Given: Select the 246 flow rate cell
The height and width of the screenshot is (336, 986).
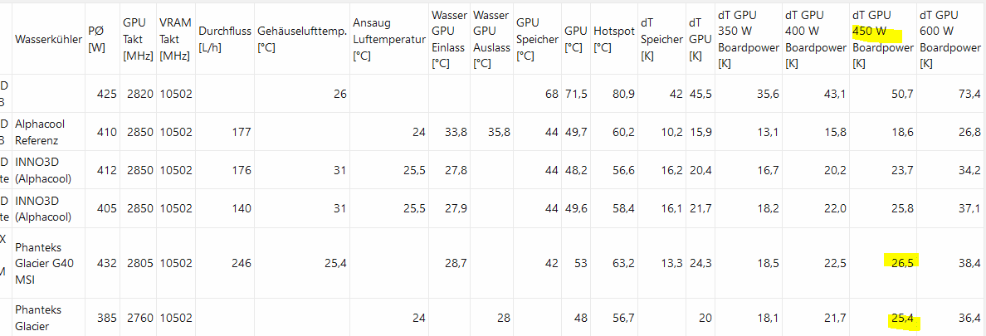Looking at the screenshot, I should point(241,263).
